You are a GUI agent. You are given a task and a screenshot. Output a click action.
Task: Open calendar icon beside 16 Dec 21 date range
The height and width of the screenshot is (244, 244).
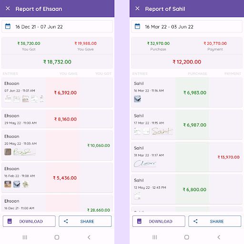click(x=8, y=26)
